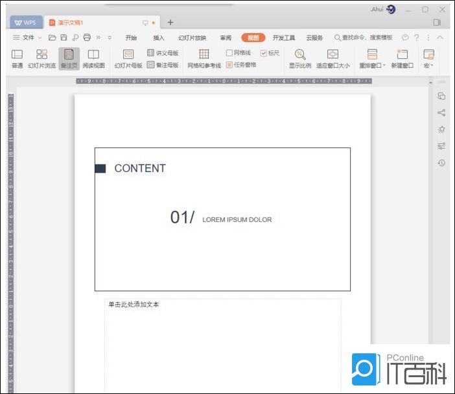The height and width of the screenshot is (394, 455).
Task: Click the open folder icon in quick toolbar
Action: tap(52, 38)
